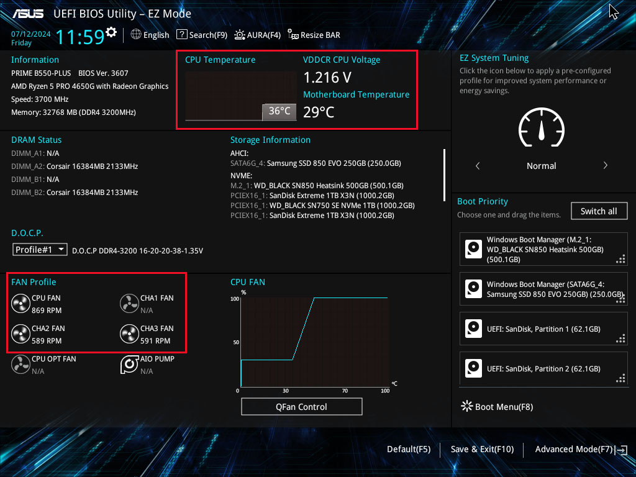The width and height of the screenshot is (636, 477).
Task: Click the 869 RPM CPU fan speed
Action: (47, 311)
